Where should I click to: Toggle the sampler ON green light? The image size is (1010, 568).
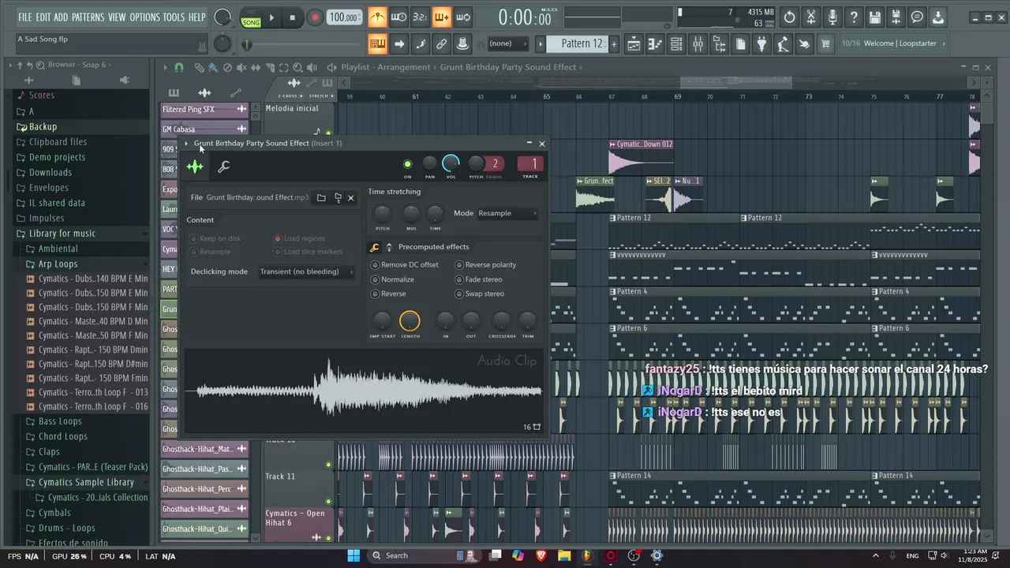(x=408, y=164)
